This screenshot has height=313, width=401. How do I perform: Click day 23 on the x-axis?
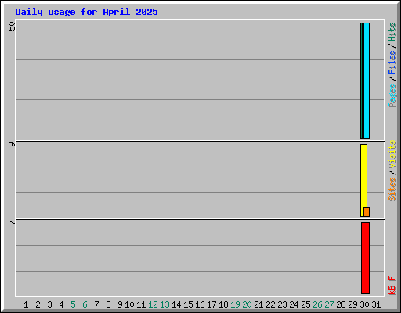tap(282, 304)
